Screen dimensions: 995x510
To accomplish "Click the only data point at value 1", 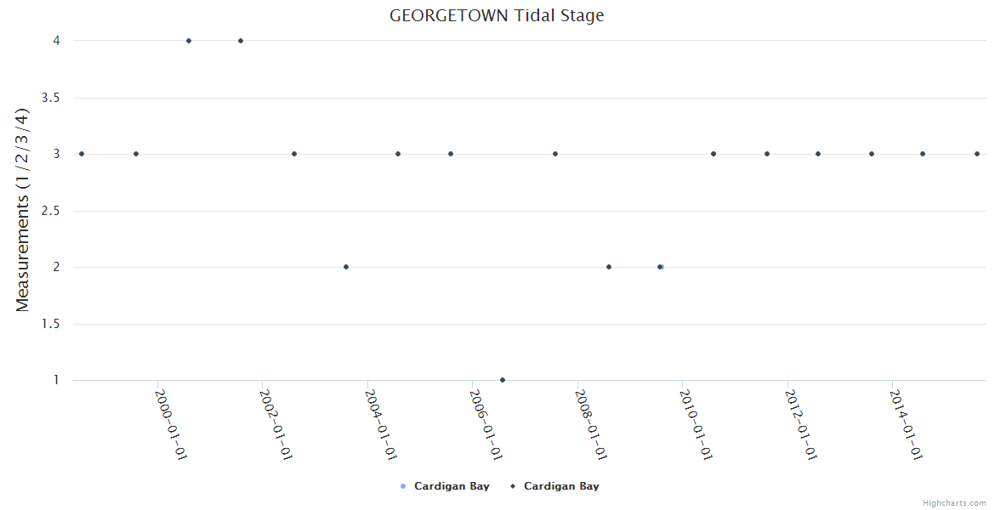I will [x=503, y=380].
